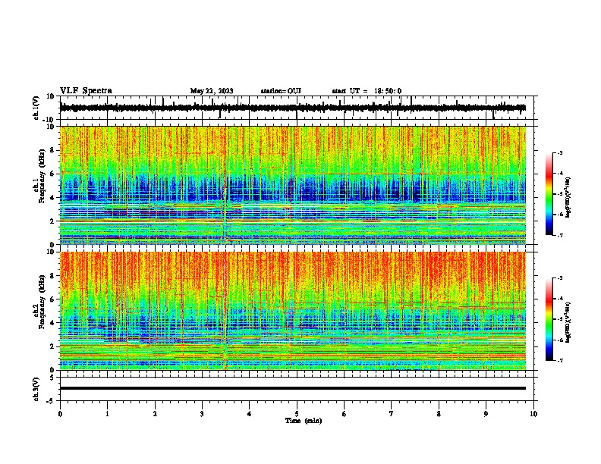The width and height of the screenshot is (601, 464).
Task: Click the time axis tick label 4
Action: click(x=250, y=414)
